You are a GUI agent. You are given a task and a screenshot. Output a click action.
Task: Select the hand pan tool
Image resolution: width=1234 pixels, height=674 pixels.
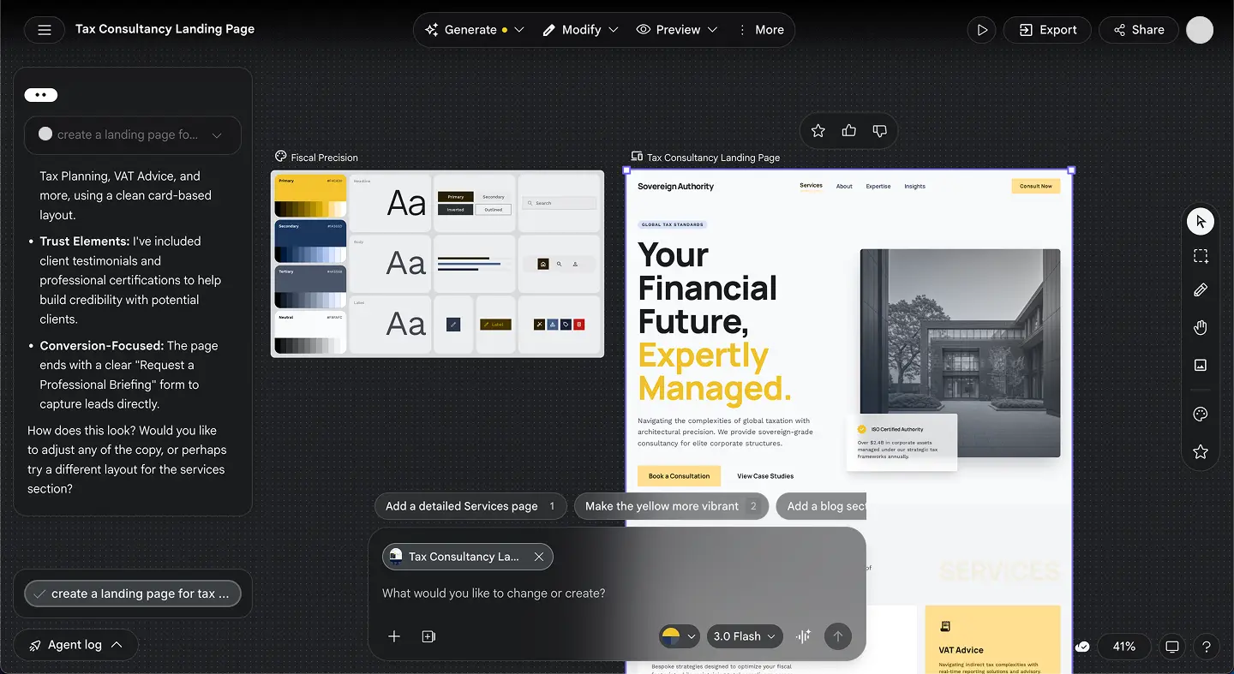[1200, 327]
